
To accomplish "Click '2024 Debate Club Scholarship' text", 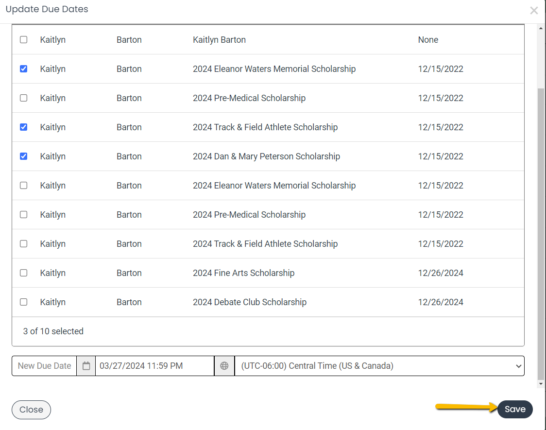I will click(x=250, y=302).
